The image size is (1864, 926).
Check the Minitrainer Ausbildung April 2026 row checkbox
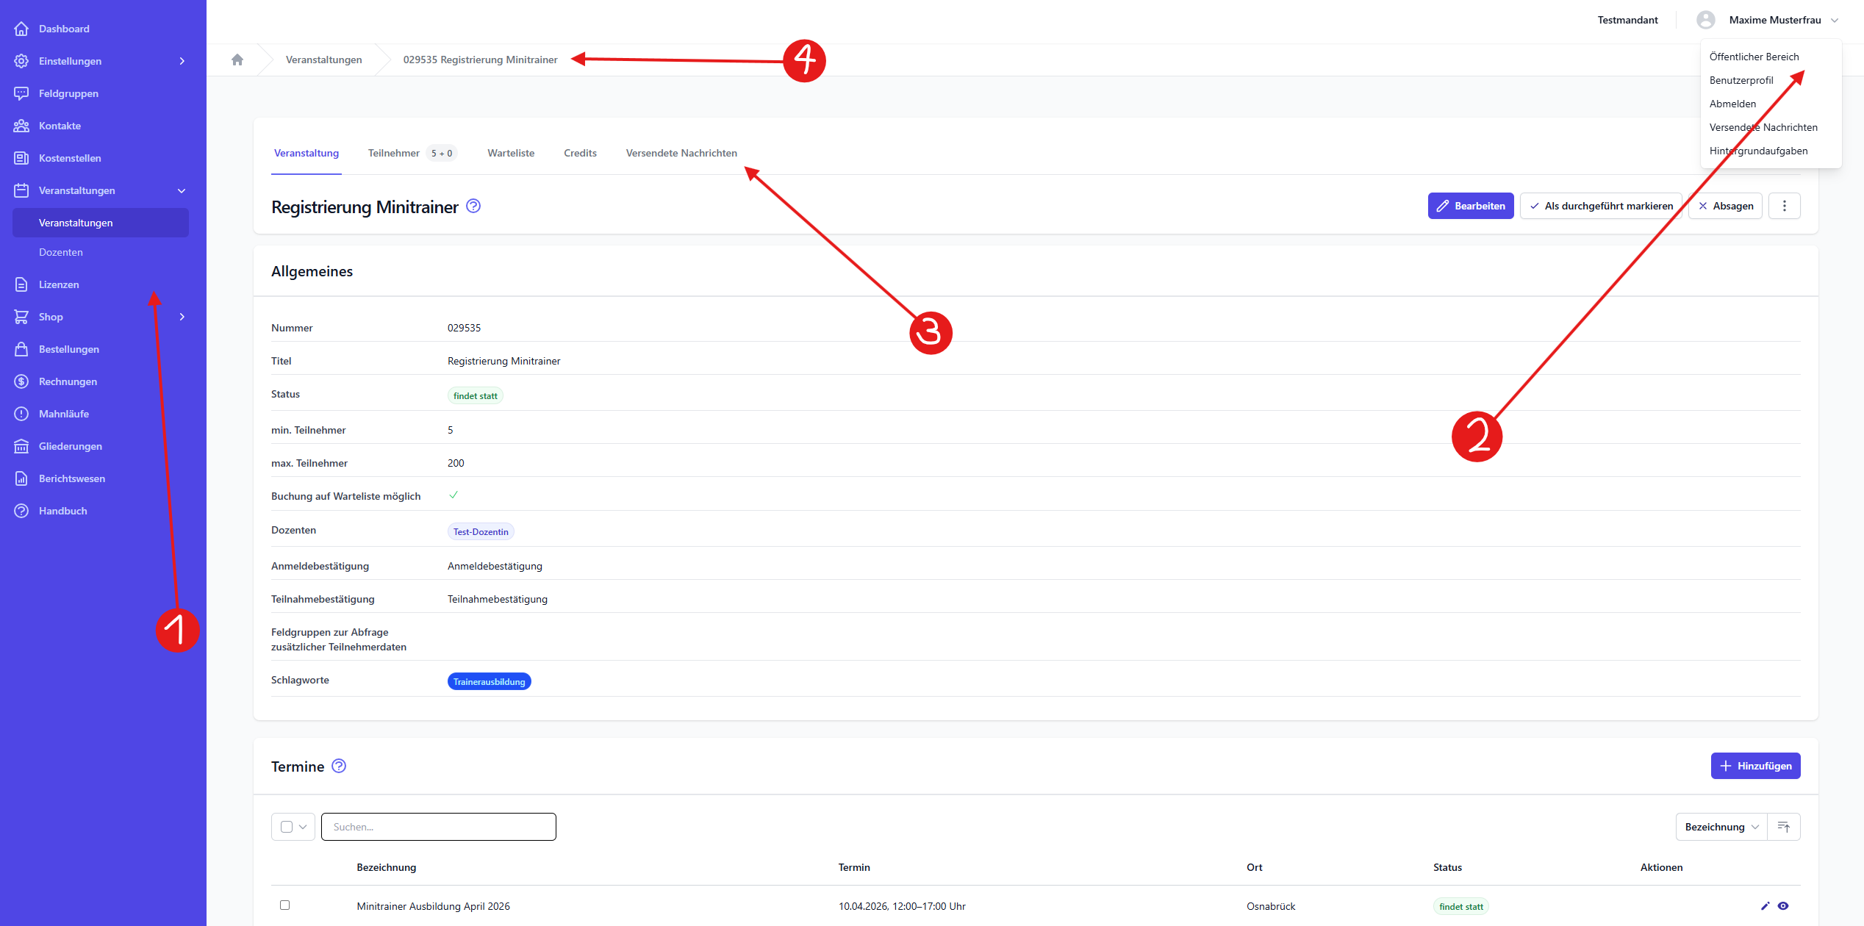coord(284,905)
